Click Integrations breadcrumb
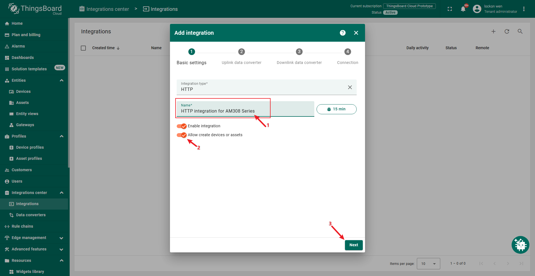This screenshot has width=535, height=276. point(160,9)
